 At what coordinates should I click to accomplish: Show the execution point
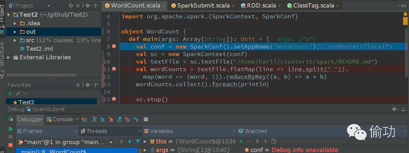point(85,119)
